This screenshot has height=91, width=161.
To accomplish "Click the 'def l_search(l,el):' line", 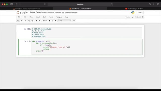I will (41, 41).
